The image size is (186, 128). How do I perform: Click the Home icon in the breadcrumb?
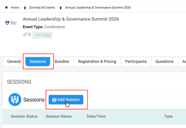(6, 7)
